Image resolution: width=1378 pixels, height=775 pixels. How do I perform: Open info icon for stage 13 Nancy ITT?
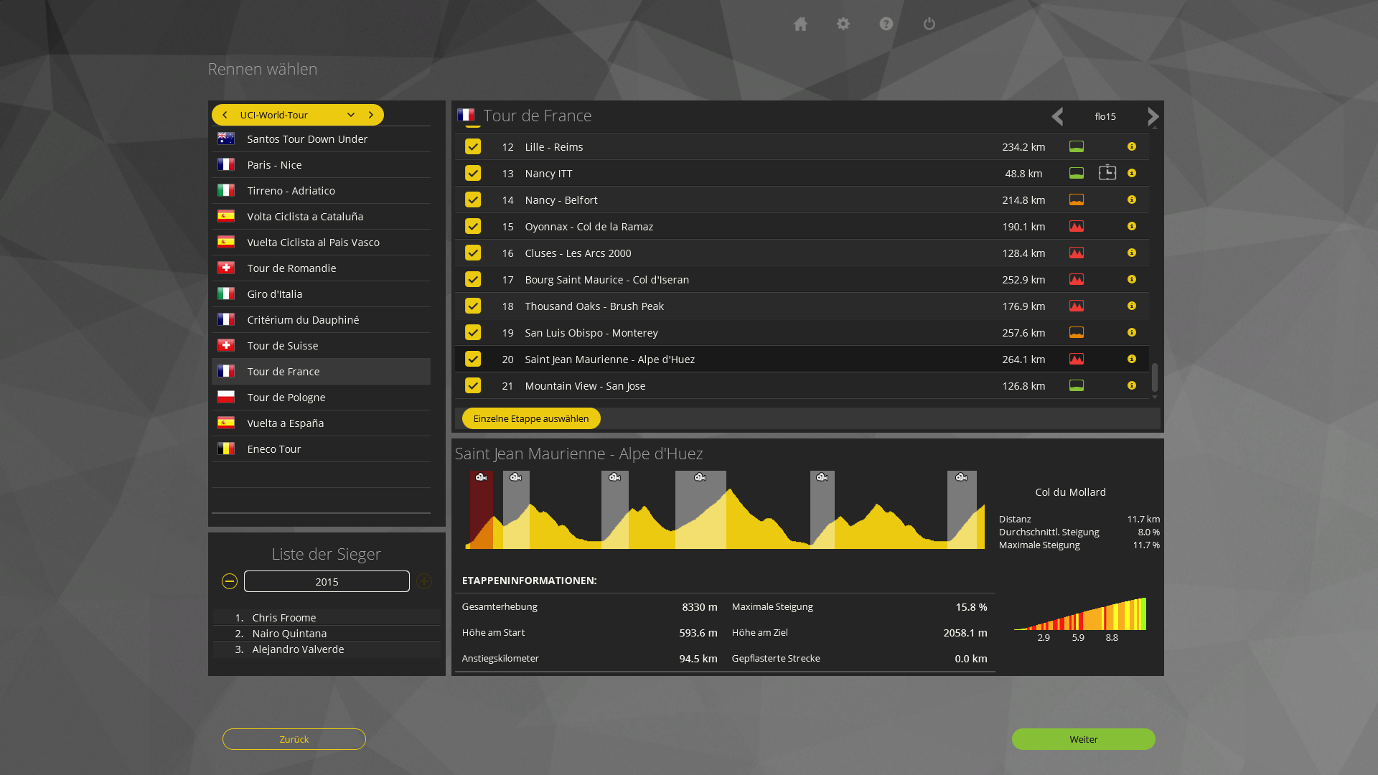[x=1132, y=173]
